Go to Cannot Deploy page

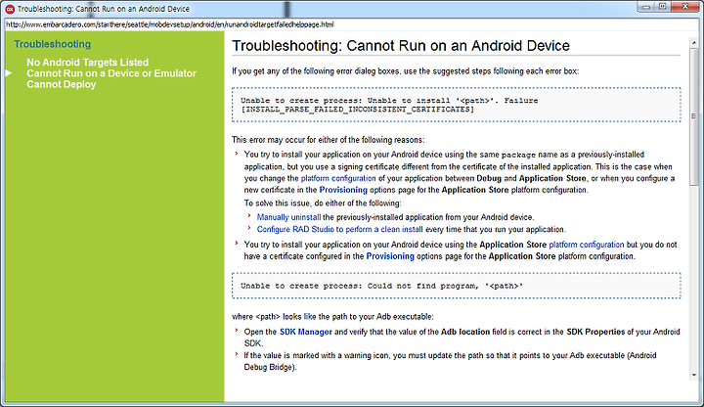pos(62,84)
